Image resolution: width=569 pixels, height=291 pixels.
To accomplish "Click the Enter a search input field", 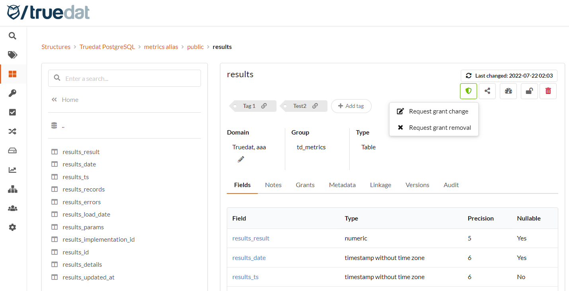I will click(x=124, y=78).
